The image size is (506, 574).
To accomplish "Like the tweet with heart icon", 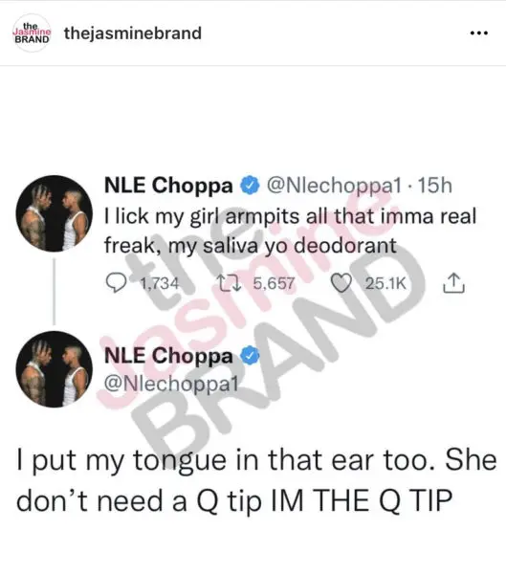I will [341, 283].
